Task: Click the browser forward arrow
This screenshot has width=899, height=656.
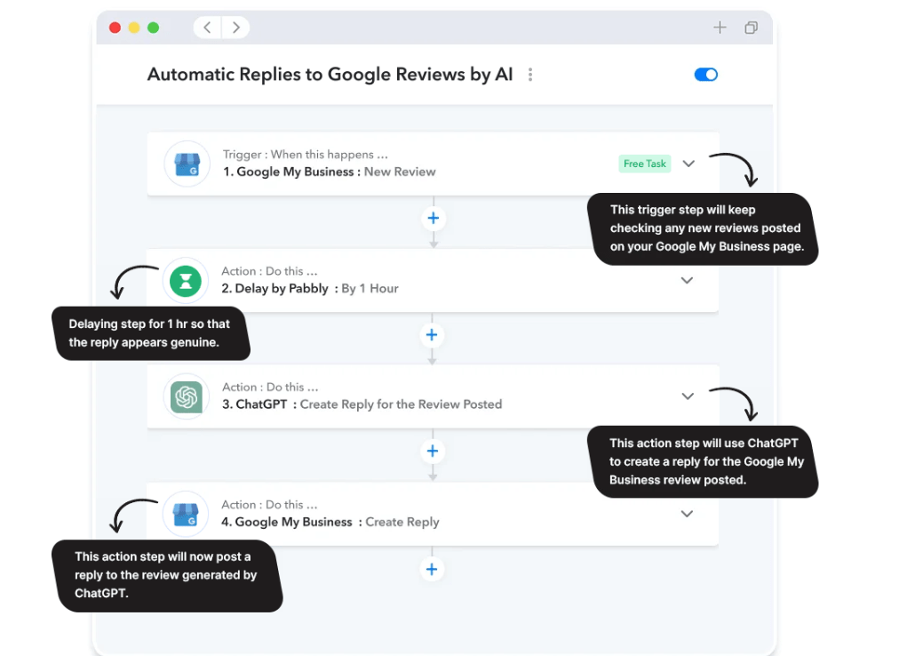Action: click(x=235, y=28)
